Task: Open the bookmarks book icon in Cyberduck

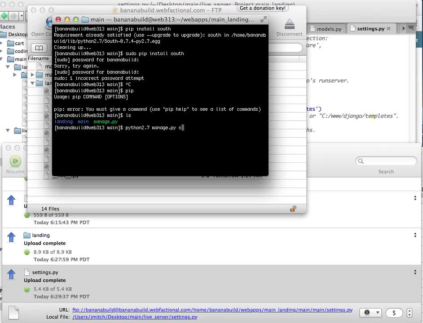Action: [x=39, y=48]
